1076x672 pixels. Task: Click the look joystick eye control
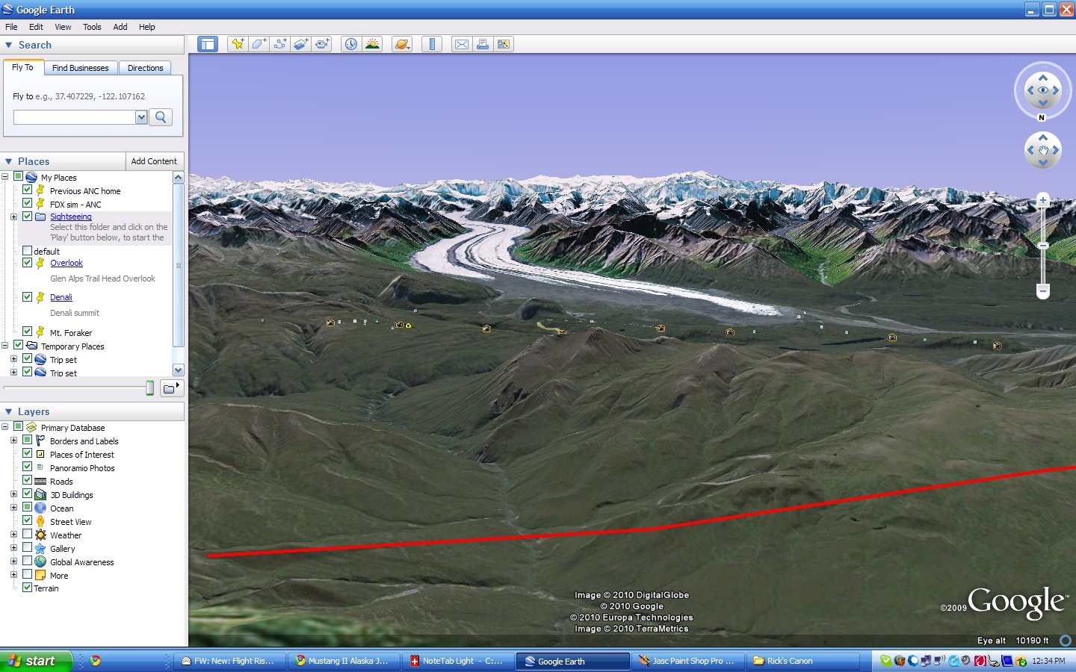(x=1043, y=90)
